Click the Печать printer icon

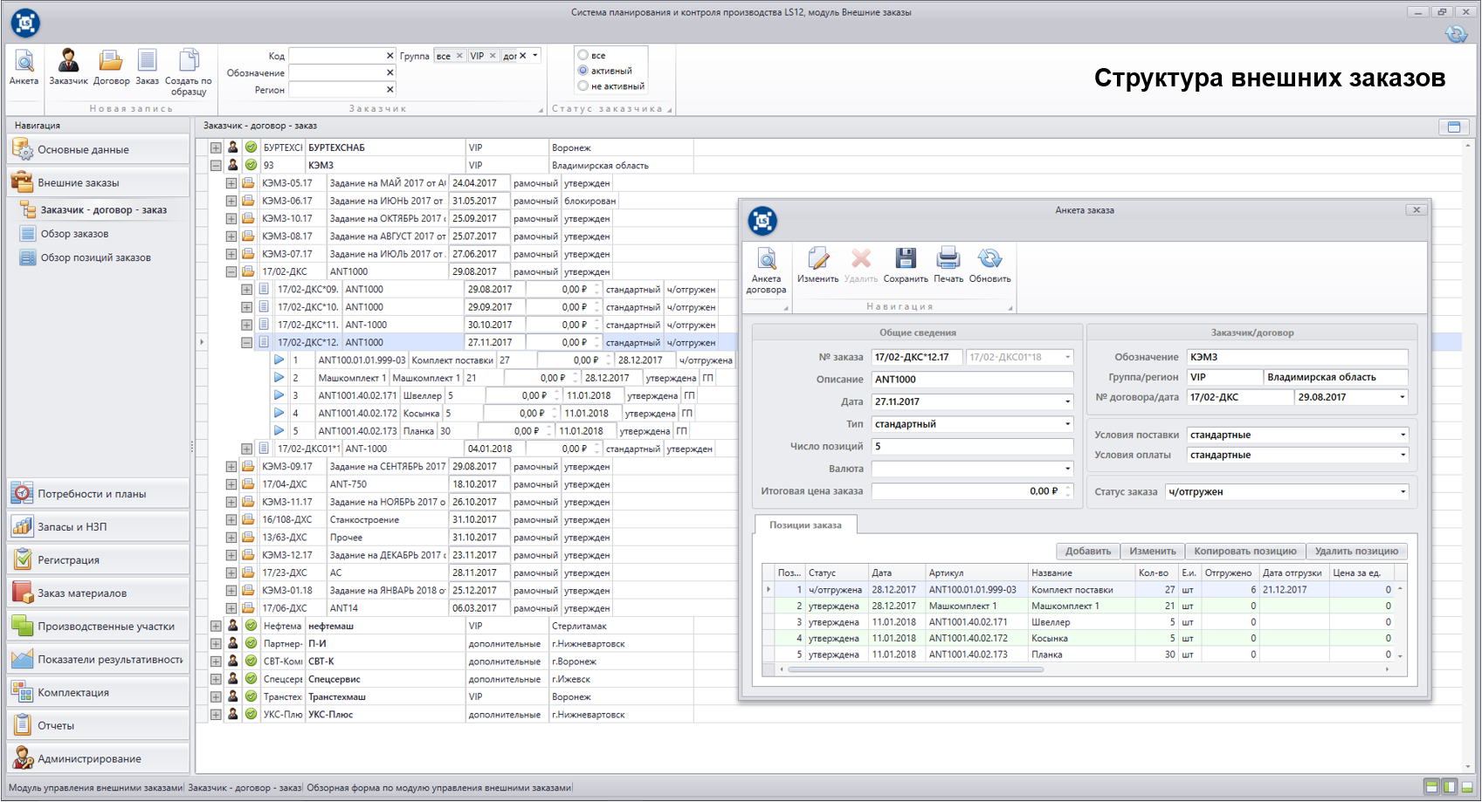(948, 265)
